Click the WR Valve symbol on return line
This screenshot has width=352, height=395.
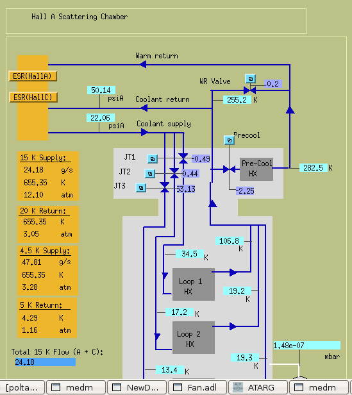(249, 90)
